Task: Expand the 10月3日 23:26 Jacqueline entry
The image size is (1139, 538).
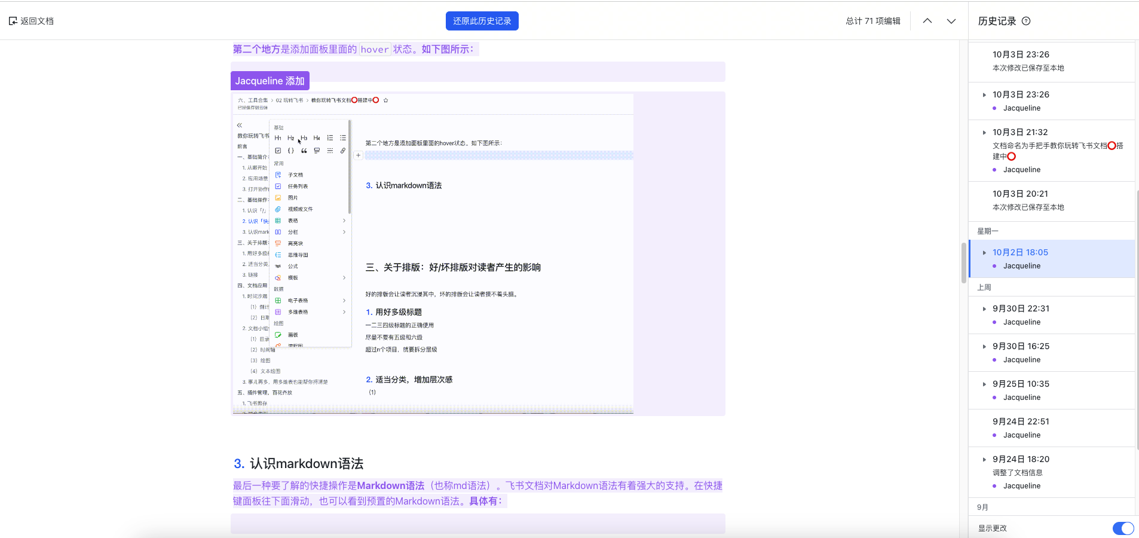Action: tap(984, 94)
